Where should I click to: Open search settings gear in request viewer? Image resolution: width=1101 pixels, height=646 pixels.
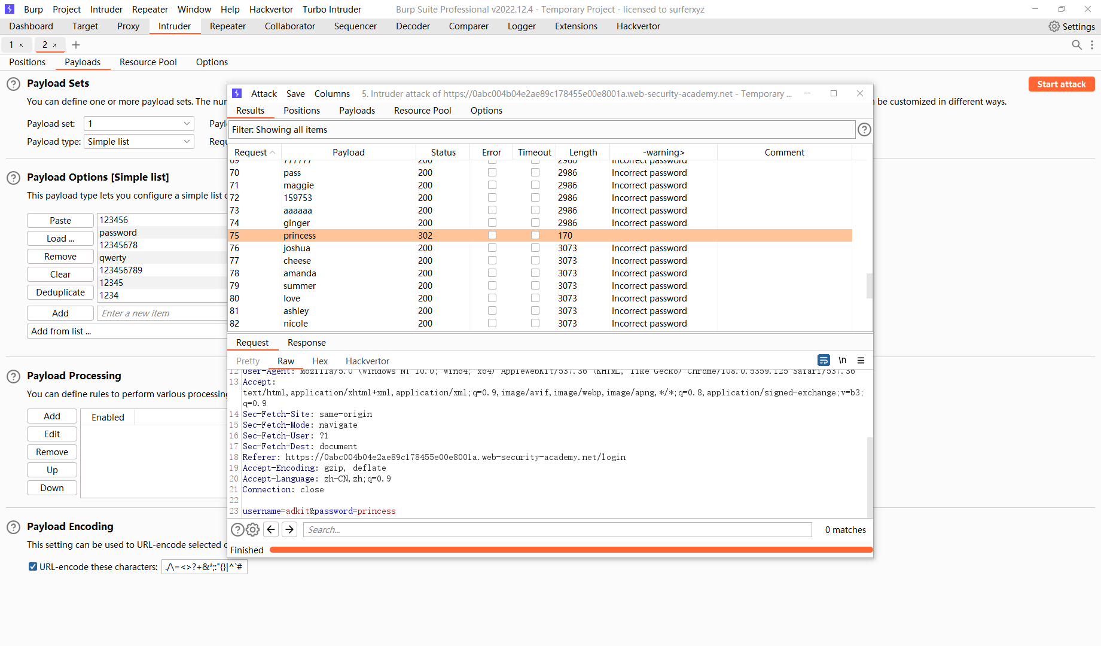pos(252,529)
